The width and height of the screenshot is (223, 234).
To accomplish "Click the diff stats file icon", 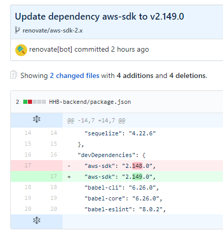I will pos(13,74).
